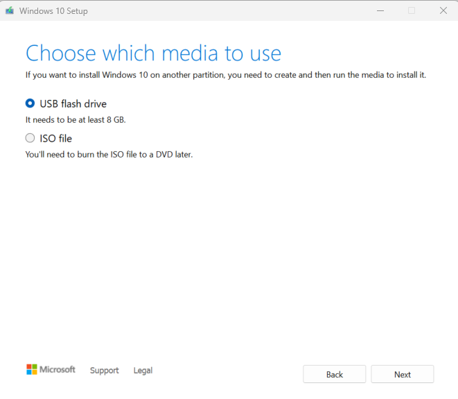Select the USB flash drive radio button
Viewport: 458px width, 399px height.
pyautogui.click(x=30, y=103)
